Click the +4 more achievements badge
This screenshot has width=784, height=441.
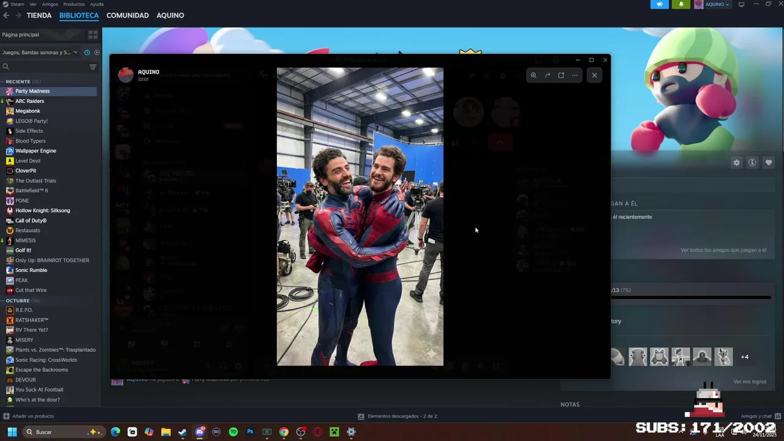pos(745,357)
